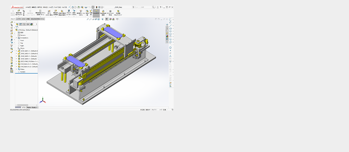Expand the Mates folder in tree
The width and height of the screenshot is (349, 152).
coord(16,69)
